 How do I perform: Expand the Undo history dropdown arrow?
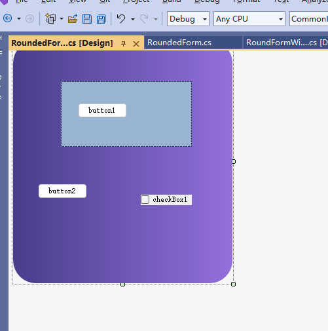coord(133,19)
